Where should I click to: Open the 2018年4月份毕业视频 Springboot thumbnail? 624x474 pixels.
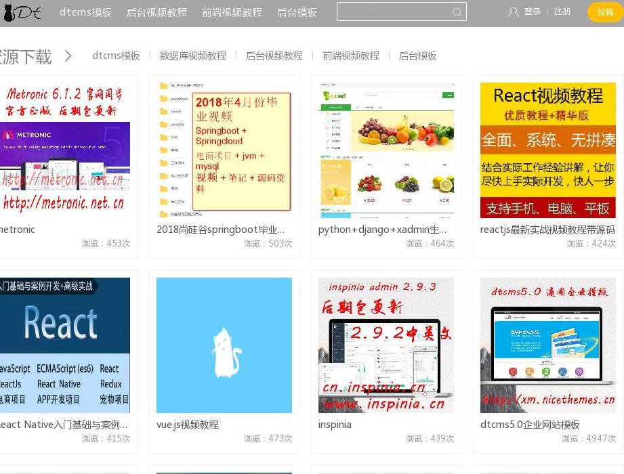click(224, 150)
